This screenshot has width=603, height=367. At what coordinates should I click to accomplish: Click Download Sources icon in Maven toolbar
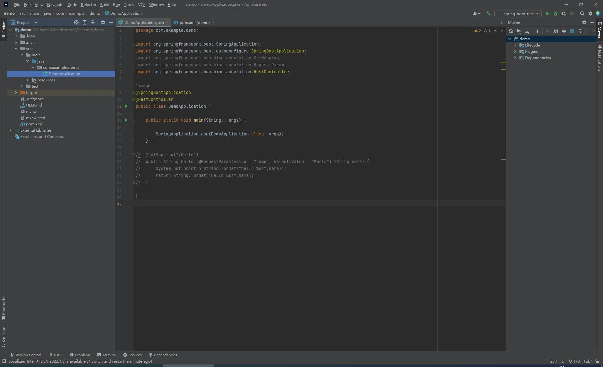click(x=527, y=31)
